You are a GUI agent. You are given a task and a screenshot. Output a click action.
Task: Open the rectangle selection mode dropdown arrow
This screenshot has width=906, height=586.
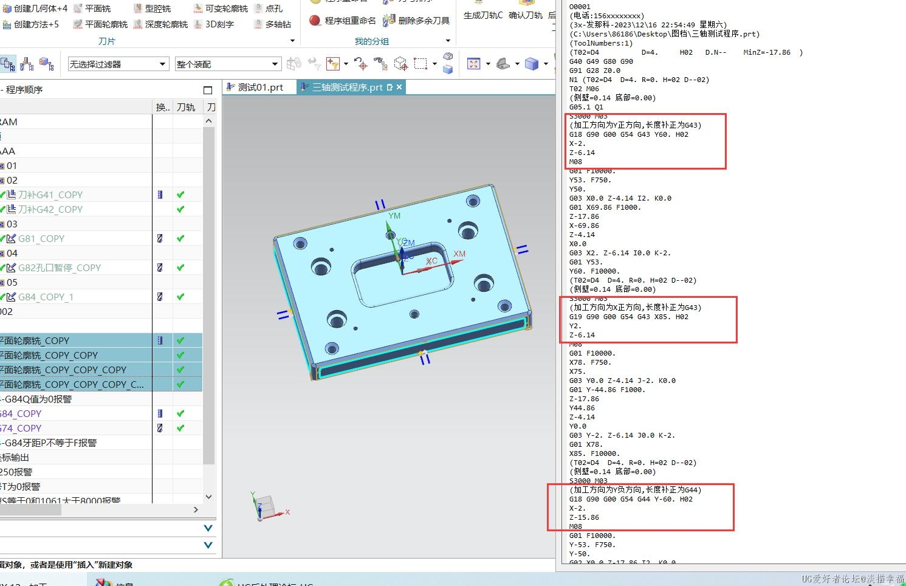[x=434, y=64]
